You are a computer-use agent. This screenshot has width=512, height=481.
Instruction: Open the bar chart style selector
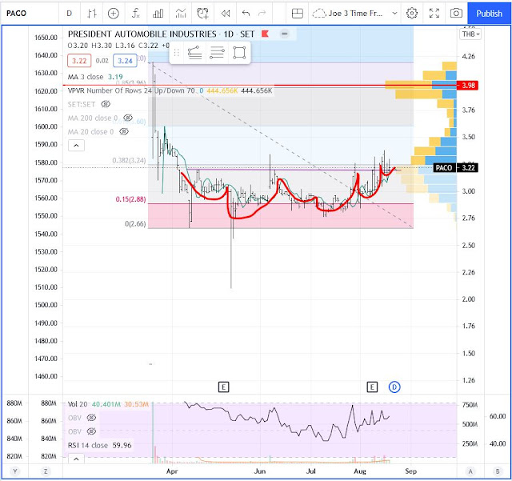coord(92,14)
